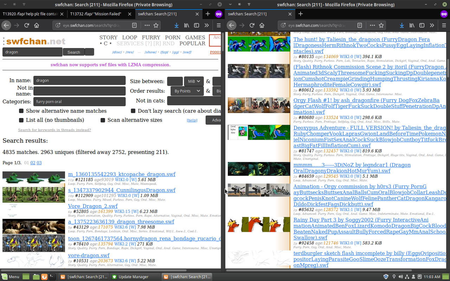Check List all (no thumbnails)
This screenshot has height=281, width=450.
(21, 120)
